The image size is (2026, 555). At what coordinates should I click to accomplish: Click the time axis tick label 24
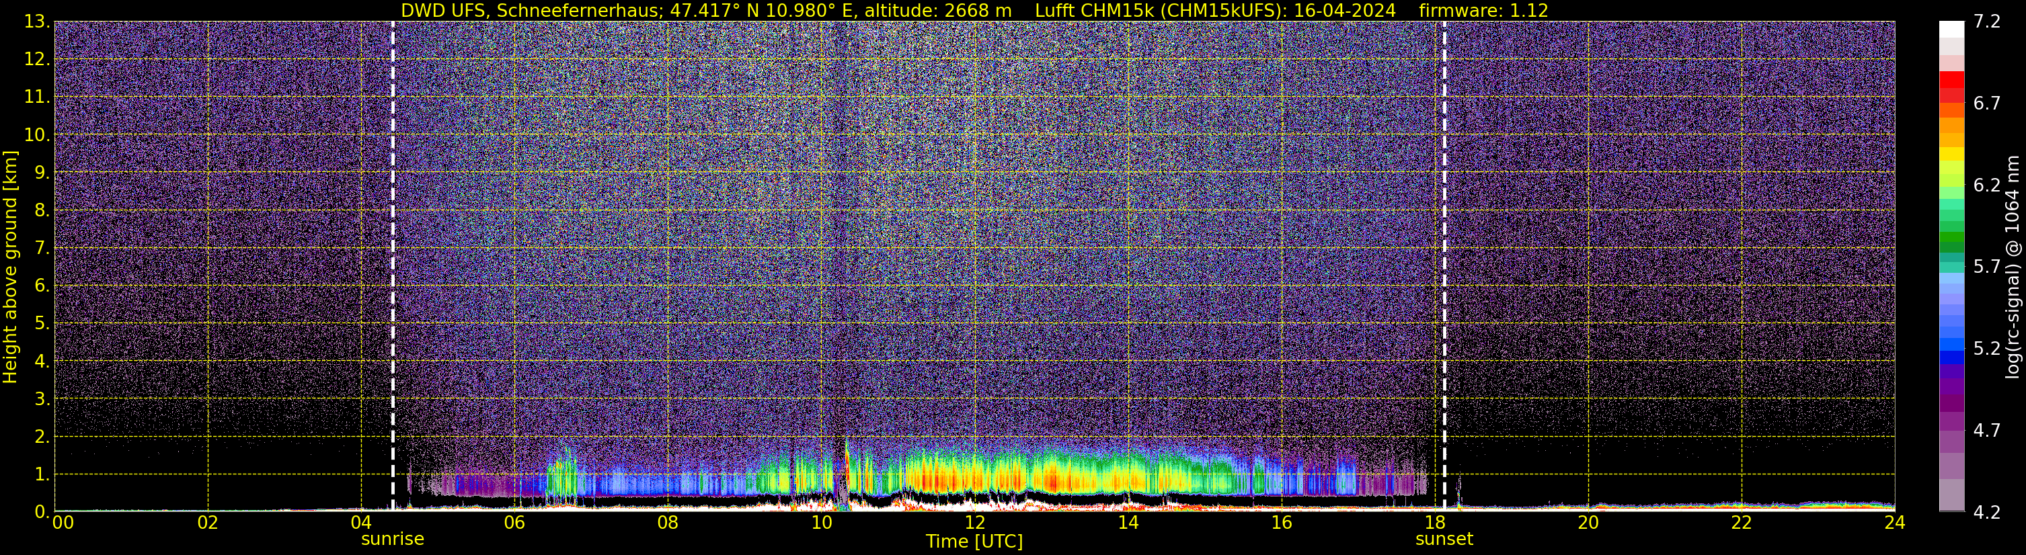(1894, 523)
